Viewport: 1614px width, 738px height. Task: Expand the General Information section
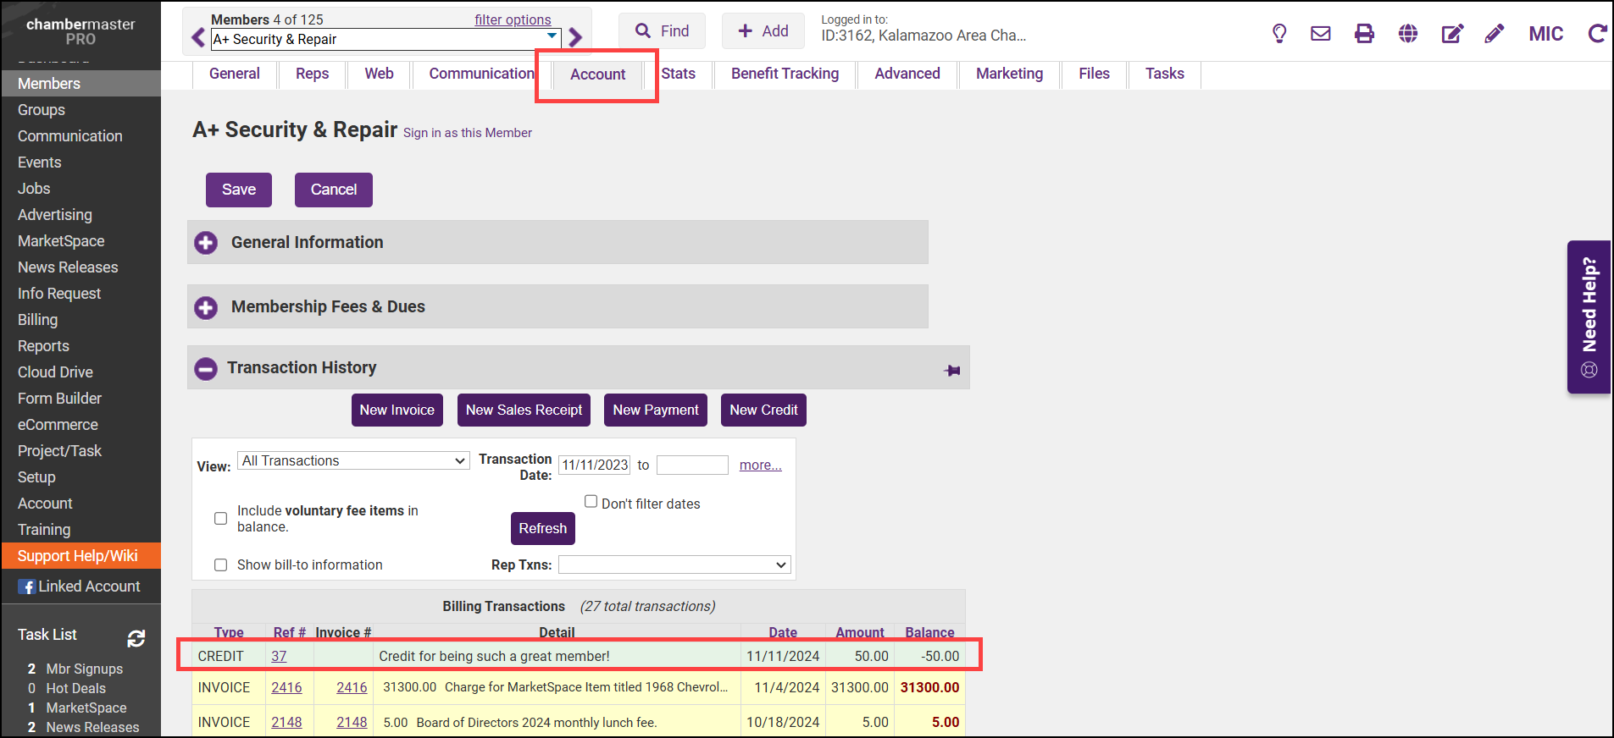[x=206, y=243]
